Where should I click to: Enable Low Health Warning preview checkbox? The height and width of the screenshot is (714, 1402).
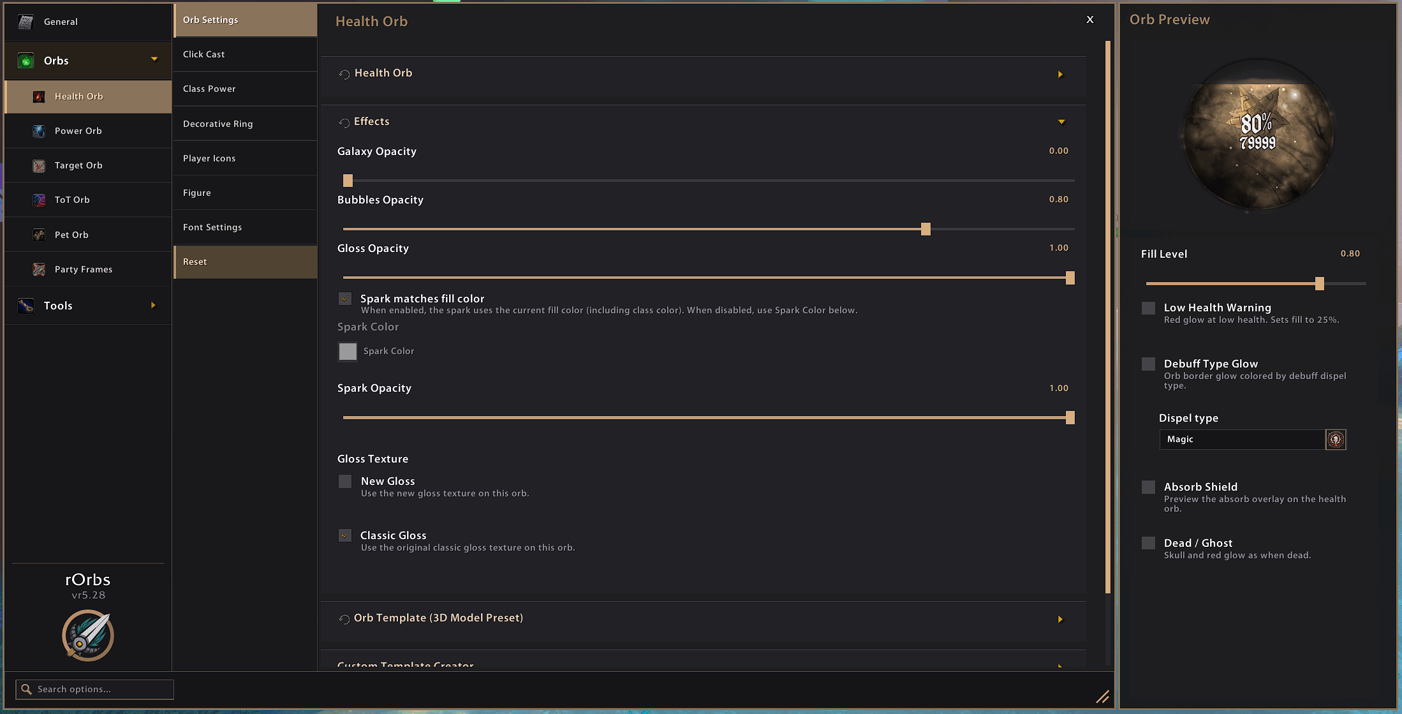click(x=1149, y=308)
